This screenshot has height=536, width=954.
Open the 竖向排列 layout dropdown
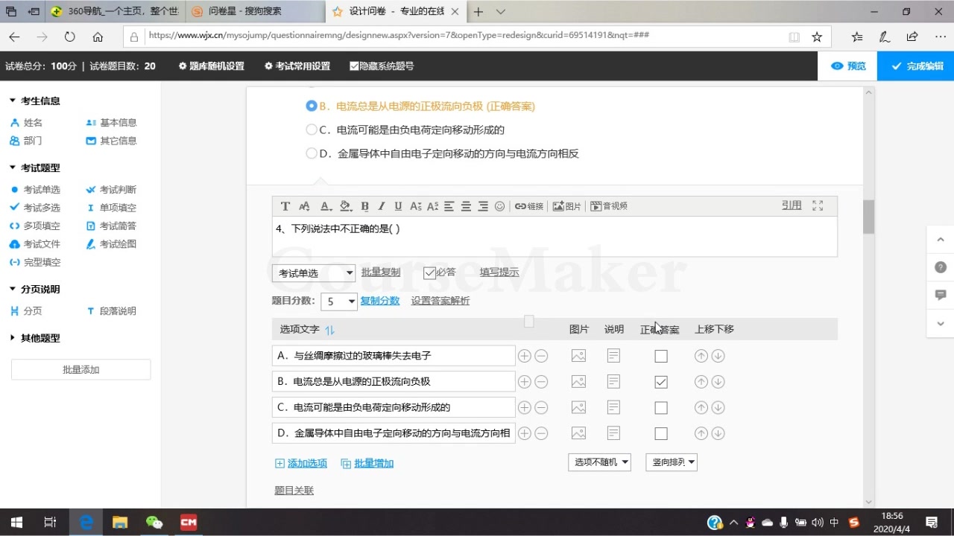click(672, 462)
